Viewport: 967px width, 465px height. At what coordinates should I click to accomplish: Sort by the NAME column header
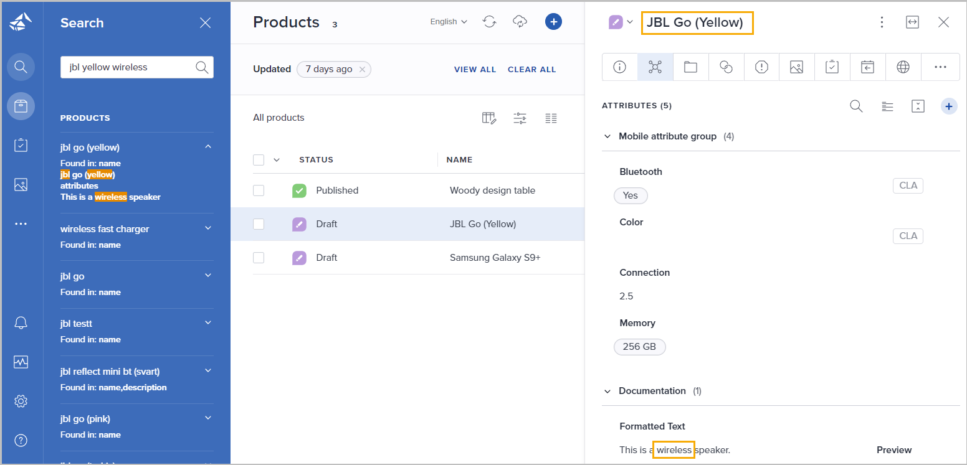coord(460,160)
